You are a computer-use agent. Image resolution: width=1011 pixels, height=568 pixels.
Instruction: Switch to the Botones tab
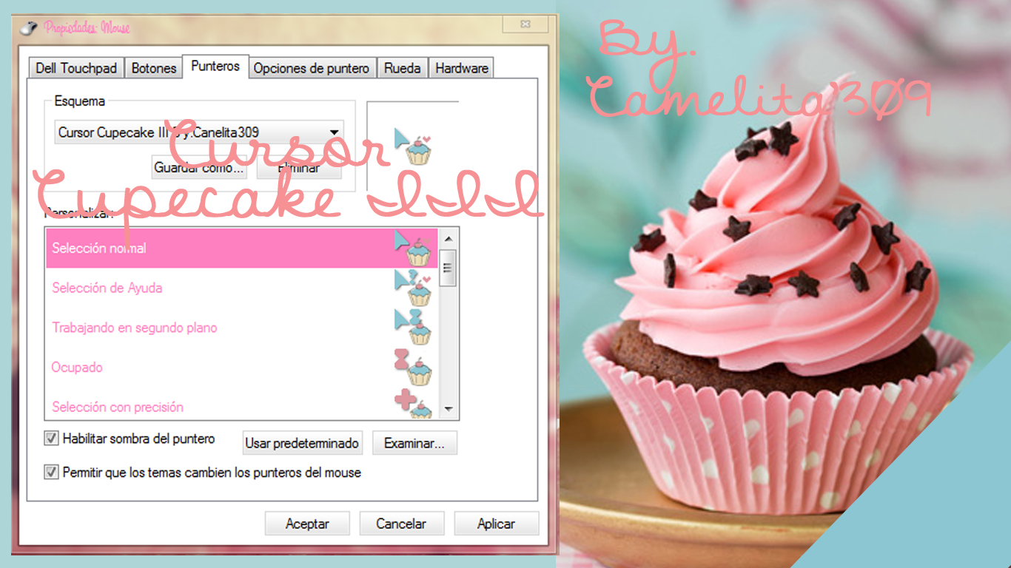(153, 67)
